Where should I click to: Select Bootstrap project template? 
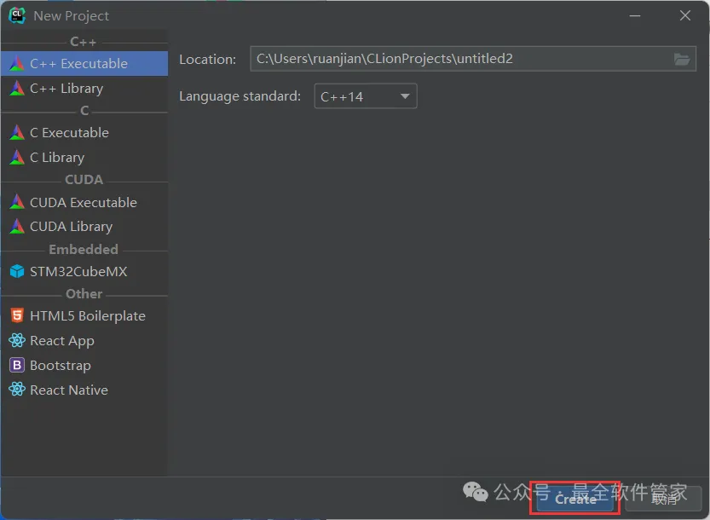84,365
